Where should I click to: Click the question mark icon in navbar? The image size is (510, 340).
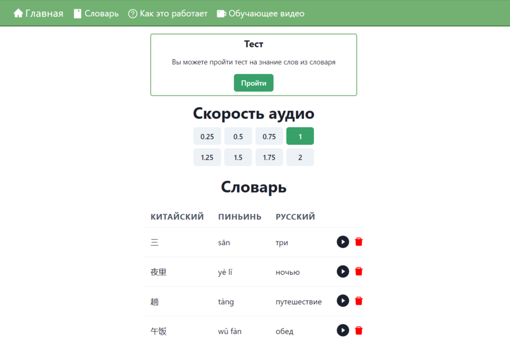point(133,14)
